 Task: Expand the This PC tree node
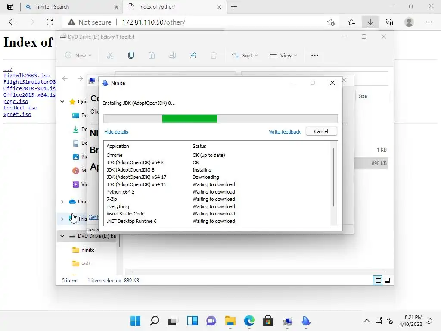(62, 219)
